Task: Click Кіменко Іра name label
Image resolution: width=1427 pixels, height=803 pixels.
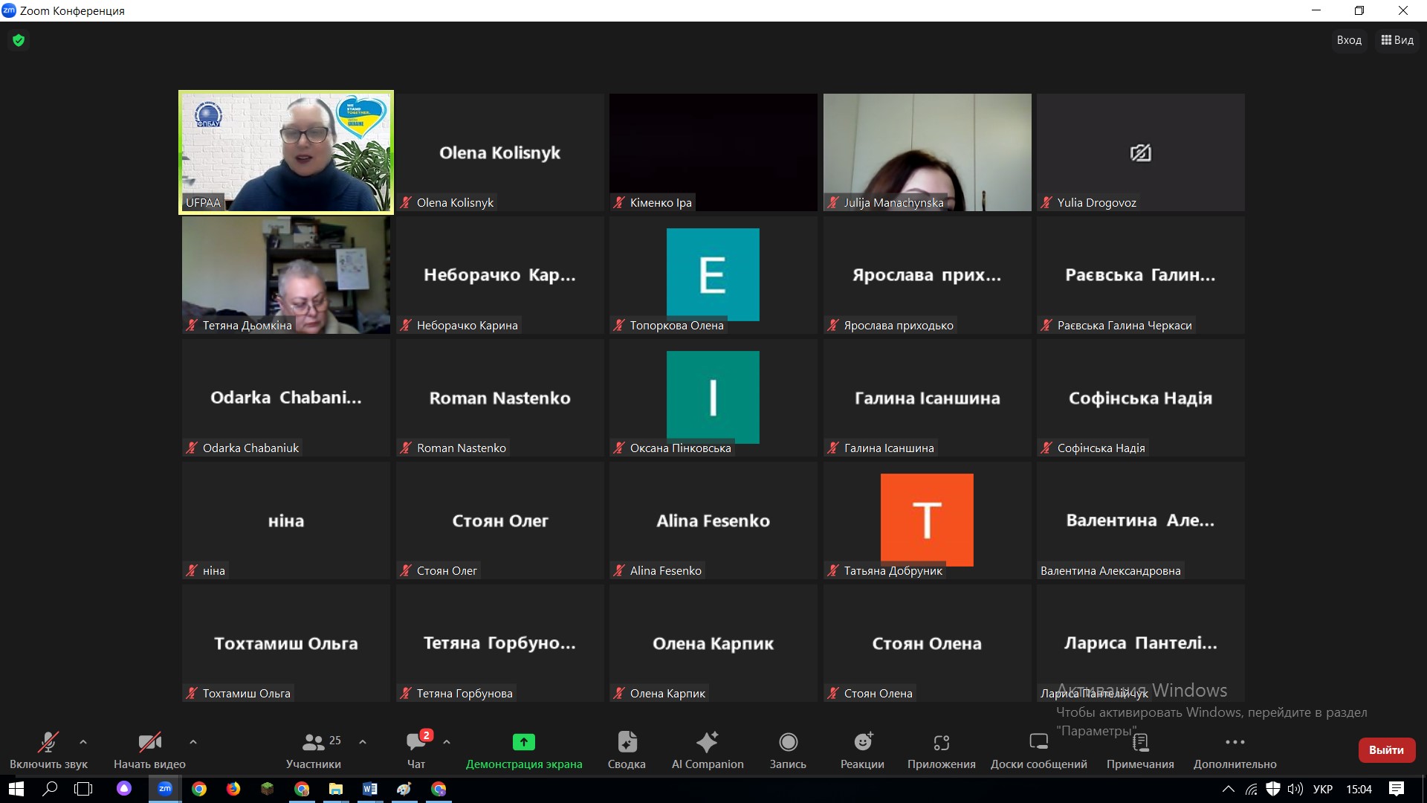Action: tap(661, 202)
